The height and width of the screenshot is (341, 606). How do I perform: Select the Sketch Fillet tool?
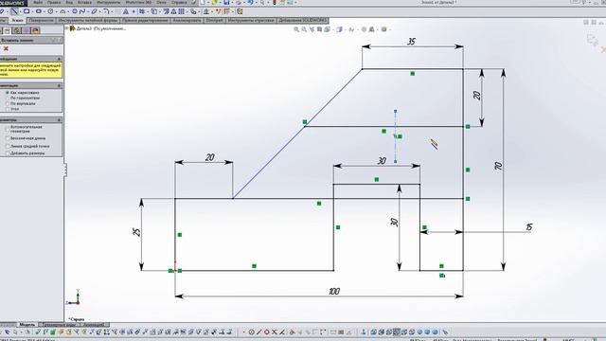105,11
